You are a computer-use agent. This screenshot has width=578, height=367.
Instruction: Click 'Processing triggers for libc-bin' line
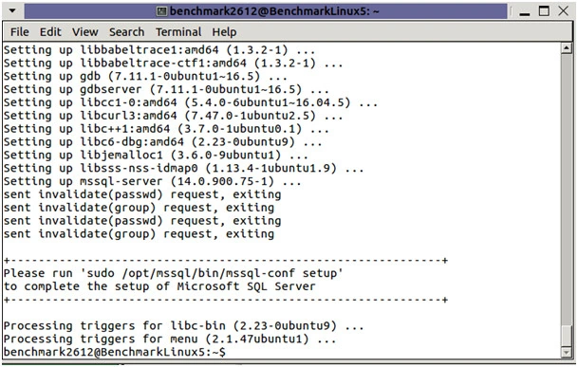[x=183, y=325]
